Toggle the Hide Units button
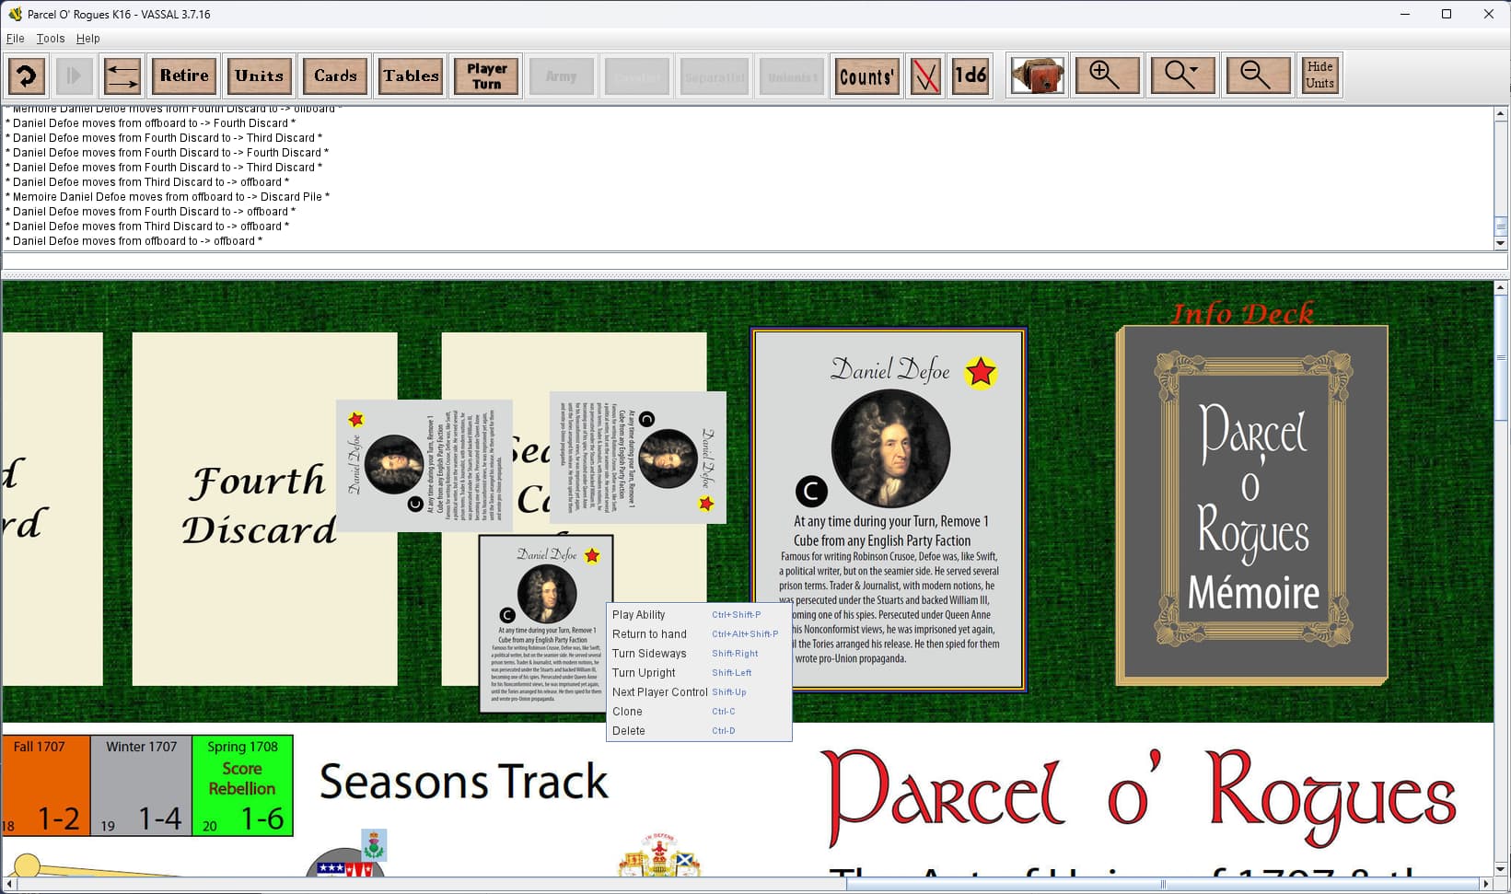The height and width of the screenshot is (894, 1511). [x=1319, y=75]
